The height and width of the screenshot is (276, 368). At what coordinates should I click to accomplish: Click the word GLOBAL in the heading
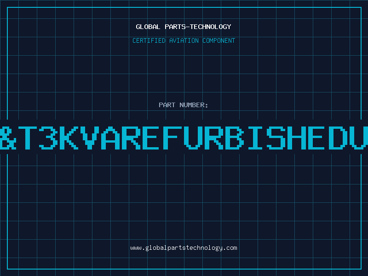point(148,27)
